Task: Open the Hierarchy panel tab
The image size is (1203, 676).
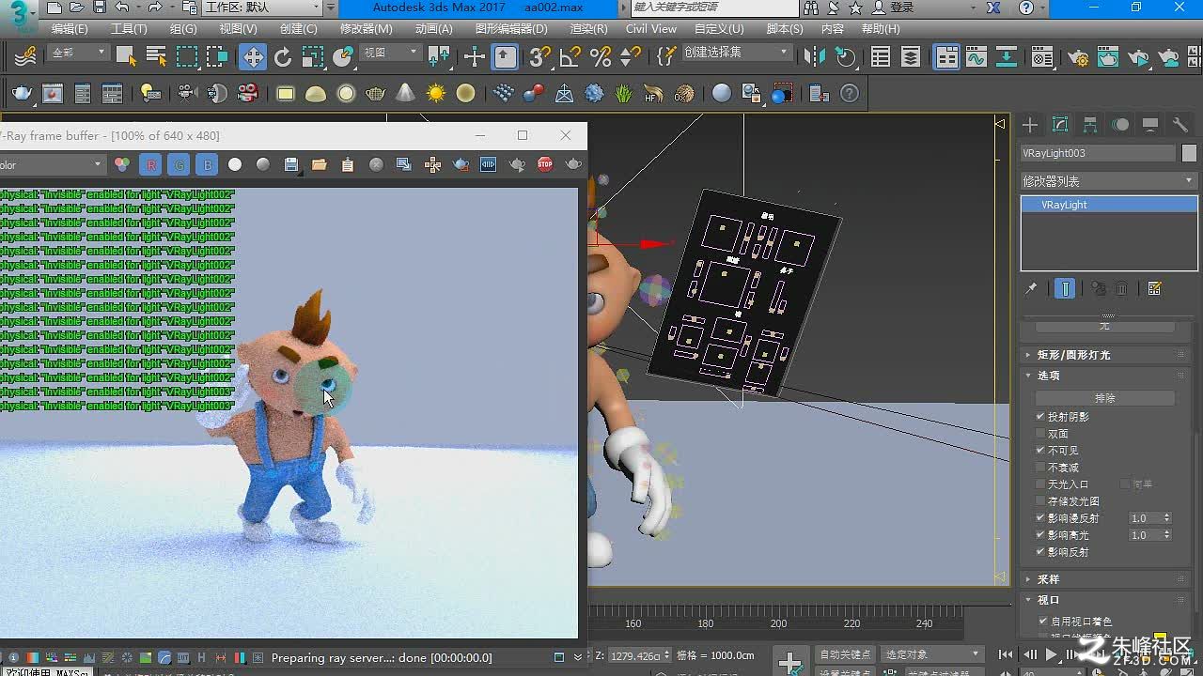Action: click(x=1090, y=125)
